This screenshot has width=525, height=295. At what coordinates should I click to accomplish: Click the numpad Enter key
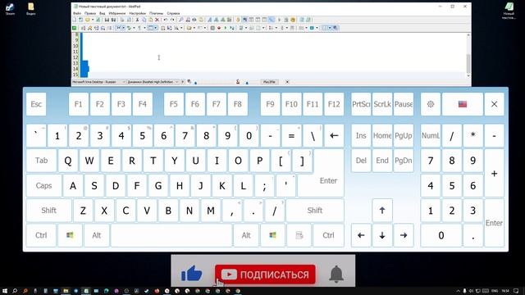[x=494, y=223]
